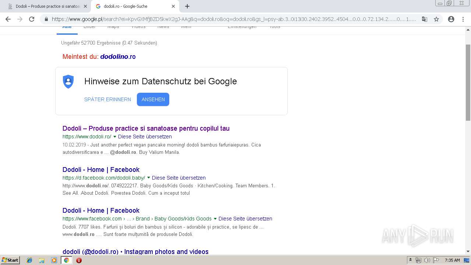Image resolution: width=471 pixels, height=265 pixels.
Task: Expand dropdown arrow after Baby Goods/Kids Goods
Action: pos(215,219)
